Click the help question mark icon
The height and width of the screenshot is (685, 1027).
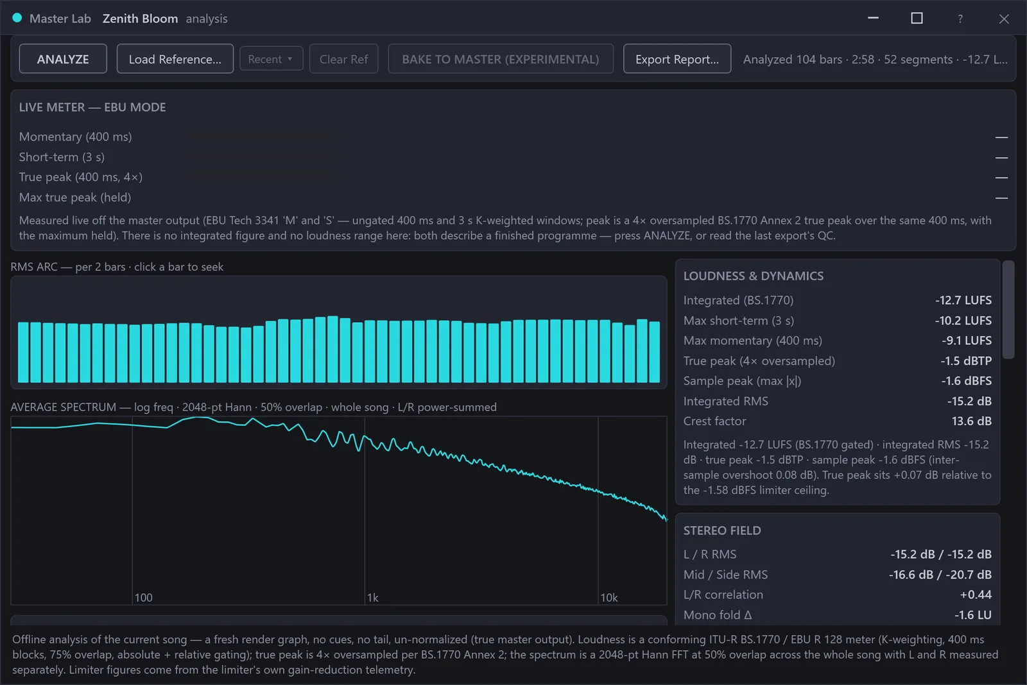pyautogui.click(x=960, y=19)
